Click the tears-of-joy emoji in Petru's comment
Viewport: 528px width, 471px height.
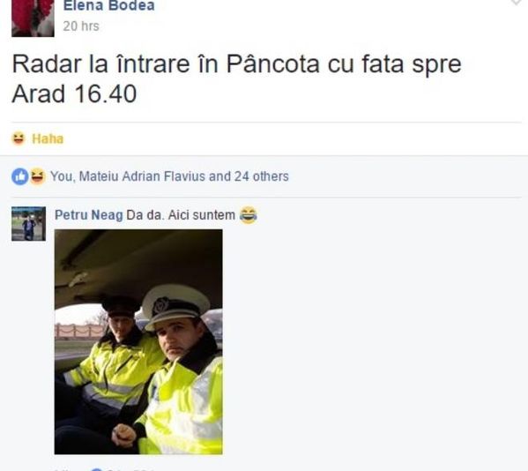point(249,215)
